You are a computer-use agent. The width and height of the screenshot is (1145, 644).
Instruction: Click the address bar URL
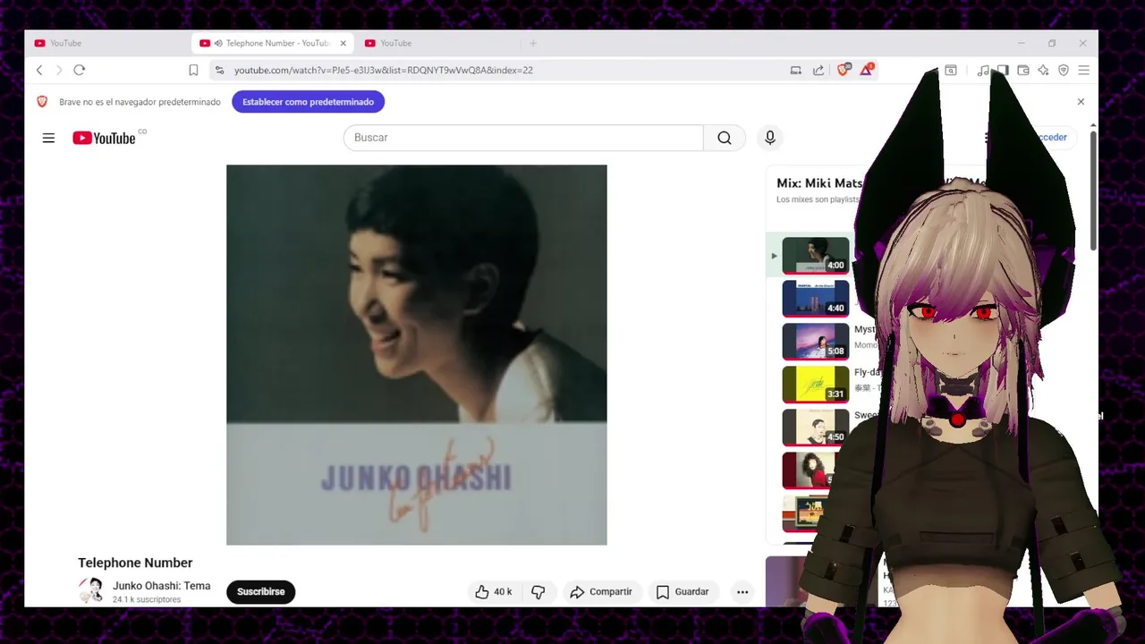coord(384,70)
